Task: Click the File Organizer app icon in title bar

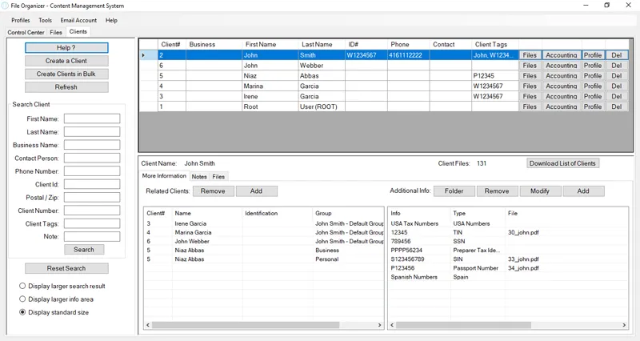Action: pos(5,6)
